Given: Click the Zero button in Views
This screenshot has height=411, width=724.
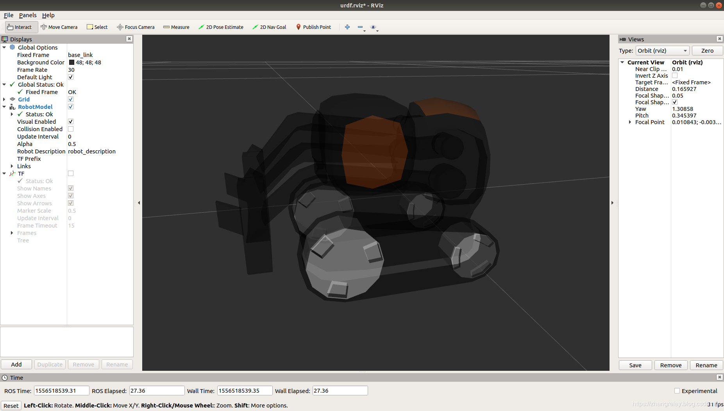Looking at the screenshot, I should 707,51.
